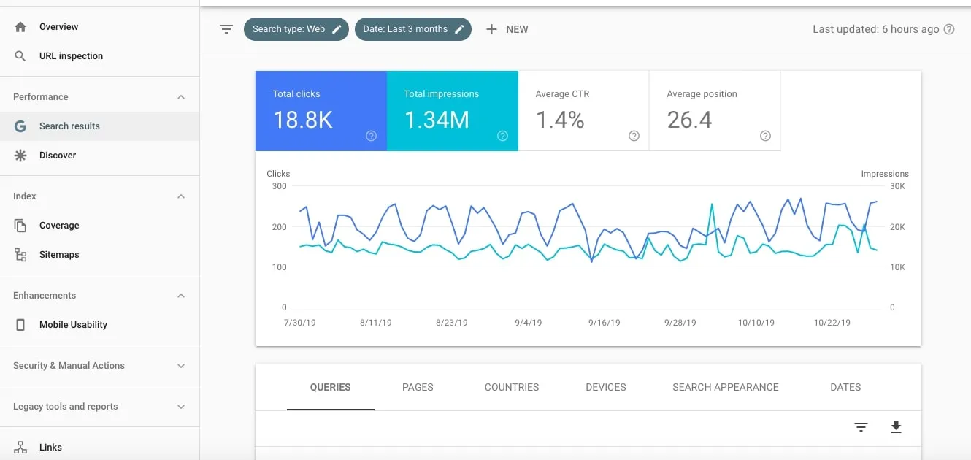Click the spike on the impressions line chart
The image size is (971, 460).
[x=710, y=205]
